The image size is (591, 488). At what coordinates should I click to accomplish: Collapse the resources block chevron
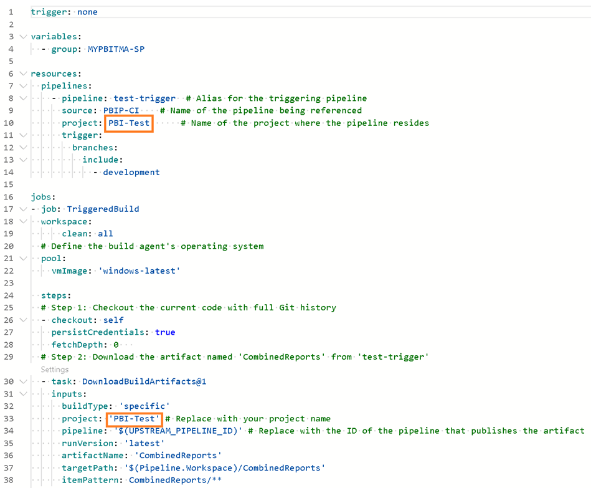click(24, 74)
